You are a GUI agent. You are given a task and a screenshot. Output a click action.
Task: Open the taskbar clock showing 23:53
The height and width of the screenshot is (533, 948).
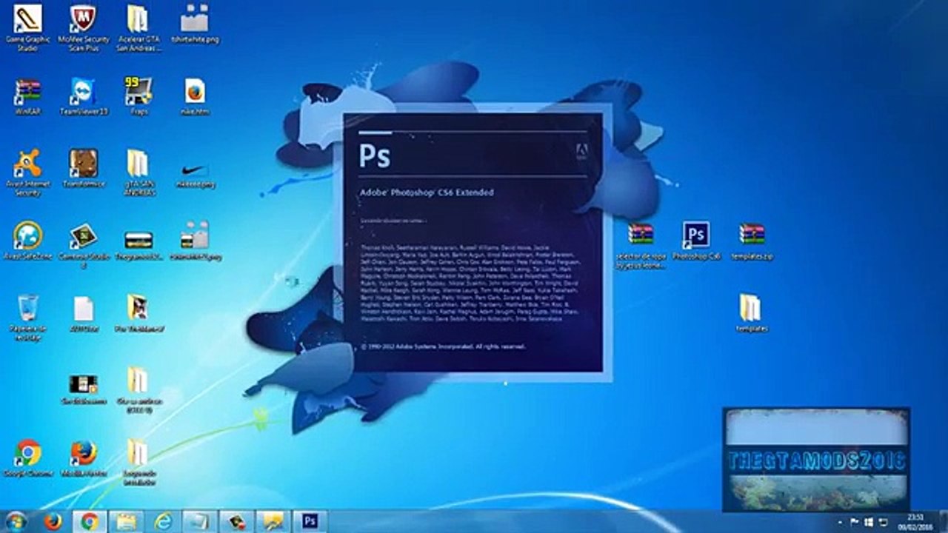pos(916,521)
